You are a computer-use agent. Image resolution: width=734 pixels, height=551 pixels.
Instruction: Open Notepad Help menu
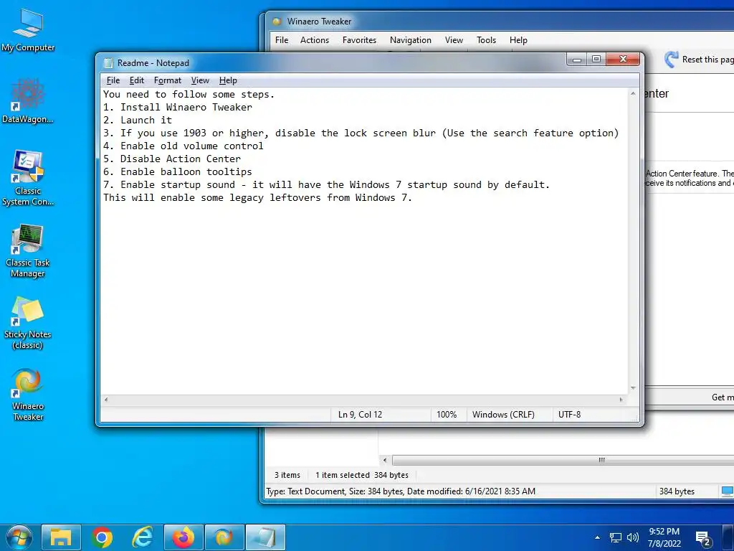click(228, 80)
